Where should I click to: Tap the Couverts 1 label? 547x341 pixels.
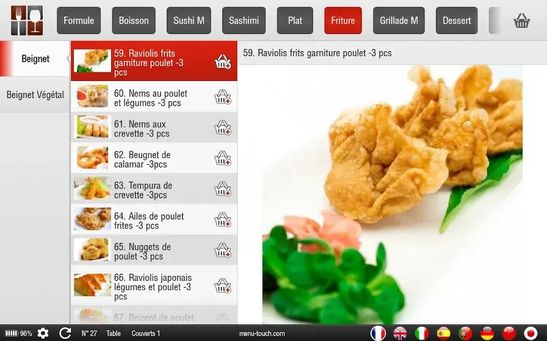point(146,334)
